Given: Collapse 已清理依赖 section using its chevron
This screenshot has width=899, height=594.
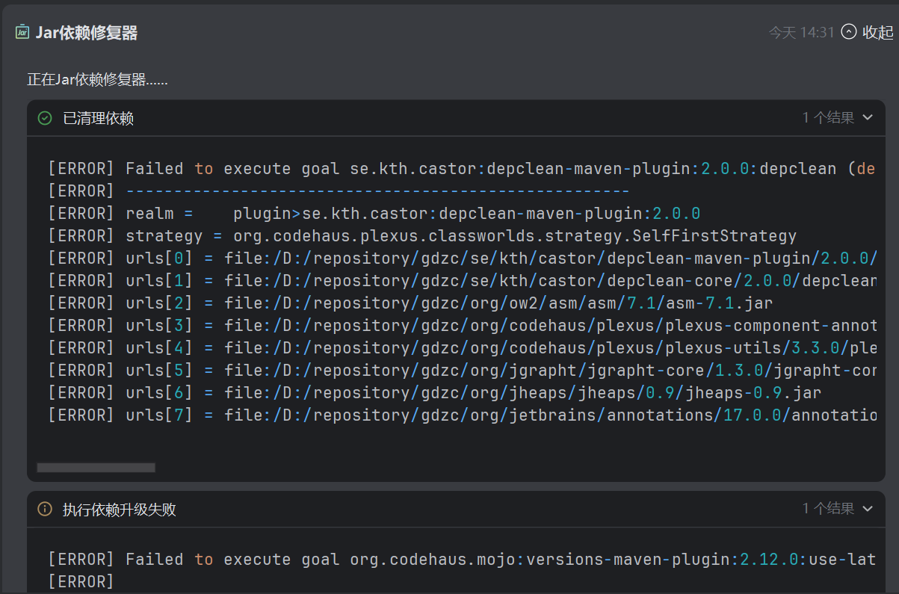Looking at the screenshot, I should [868, 117].
